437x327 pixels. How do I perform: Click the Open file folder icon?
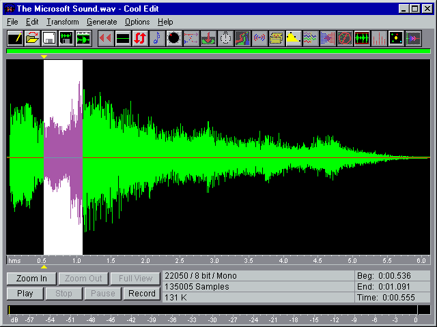tap(32, 38)
